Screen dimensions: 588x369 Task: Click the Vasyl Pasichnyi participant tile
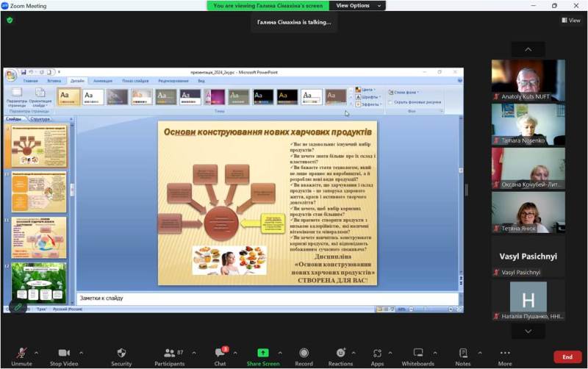pos(528,257)
